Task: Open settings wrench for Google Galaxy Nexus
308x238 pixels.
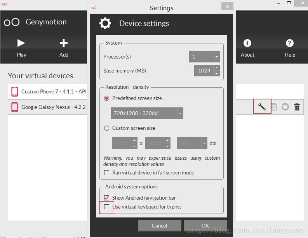Action: (262, 107)
